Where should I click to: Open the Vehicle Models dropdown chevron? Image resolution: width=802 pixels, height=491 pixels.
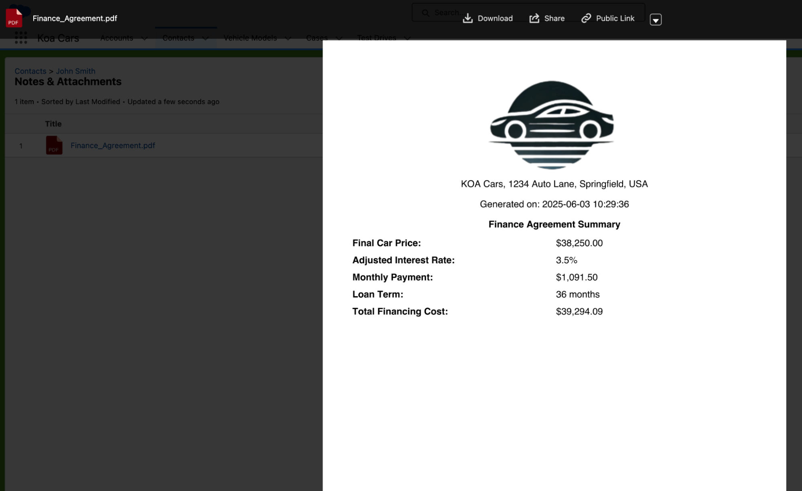(x=287, y=38)
